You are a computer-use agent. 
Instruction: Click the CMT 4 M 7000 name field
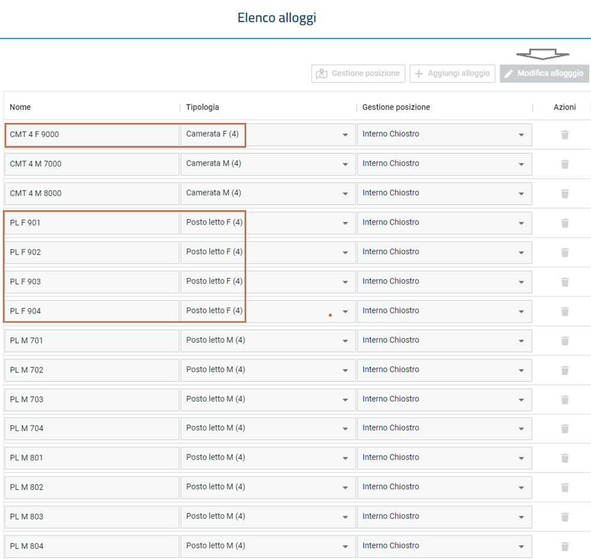coord(92,164)
